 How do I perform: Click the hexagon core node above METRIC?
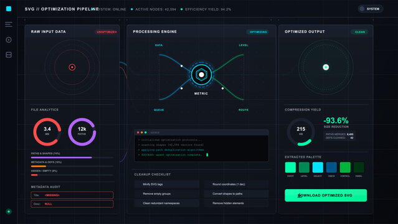201,75
